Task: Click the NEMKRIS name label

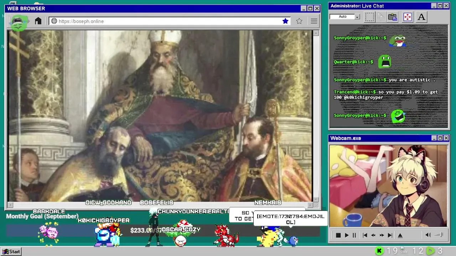Action: tap(268, 203)
